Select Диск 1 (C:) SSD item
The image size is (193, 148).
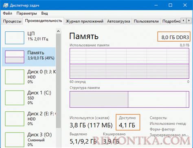click(29, 98)
